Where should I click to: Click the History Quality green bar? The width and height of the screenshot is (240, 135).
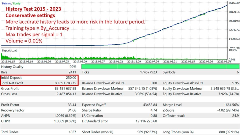click(x=160, y=66)
